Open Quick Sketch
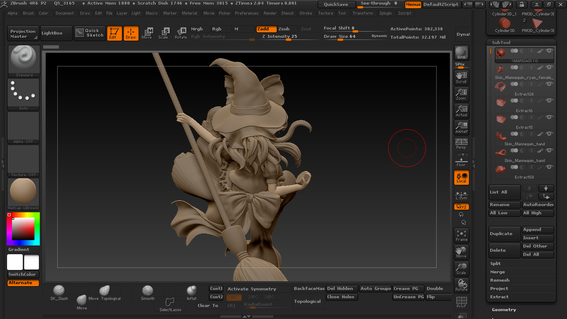 (x=90, y=33)
